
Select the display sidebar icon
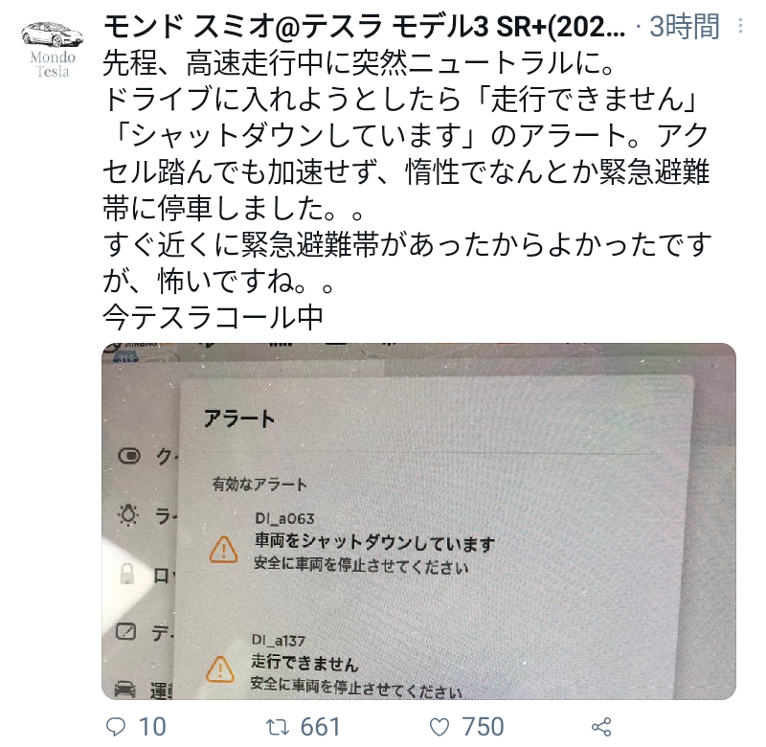[x=125, y=632]
